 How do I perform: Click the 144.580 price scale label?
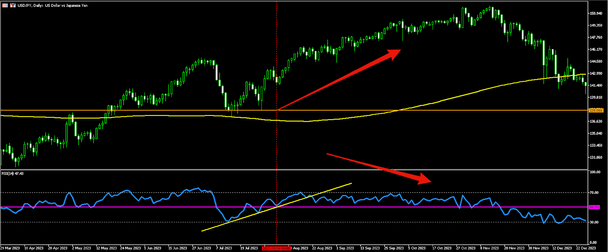point(596,61)
